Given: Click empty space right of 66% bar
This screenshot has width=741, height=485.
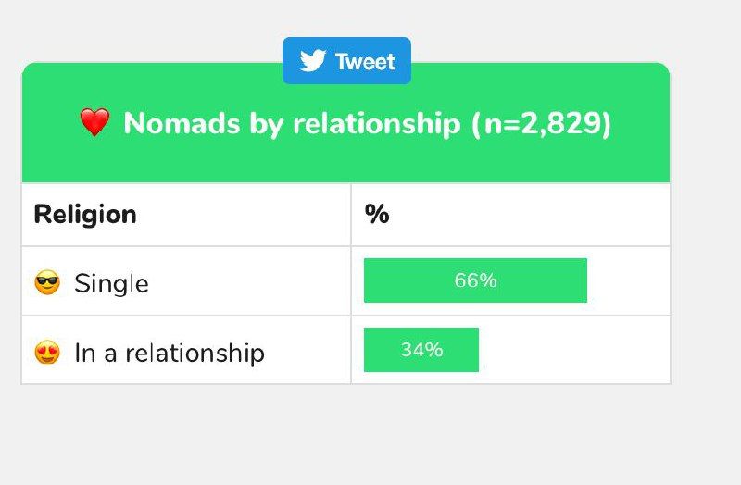Looking at the screenshot, I should click(629, 280).
